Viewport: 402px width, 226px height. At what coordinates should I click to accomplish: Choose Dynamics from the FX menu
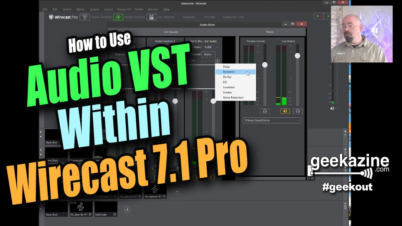point(235,72)
